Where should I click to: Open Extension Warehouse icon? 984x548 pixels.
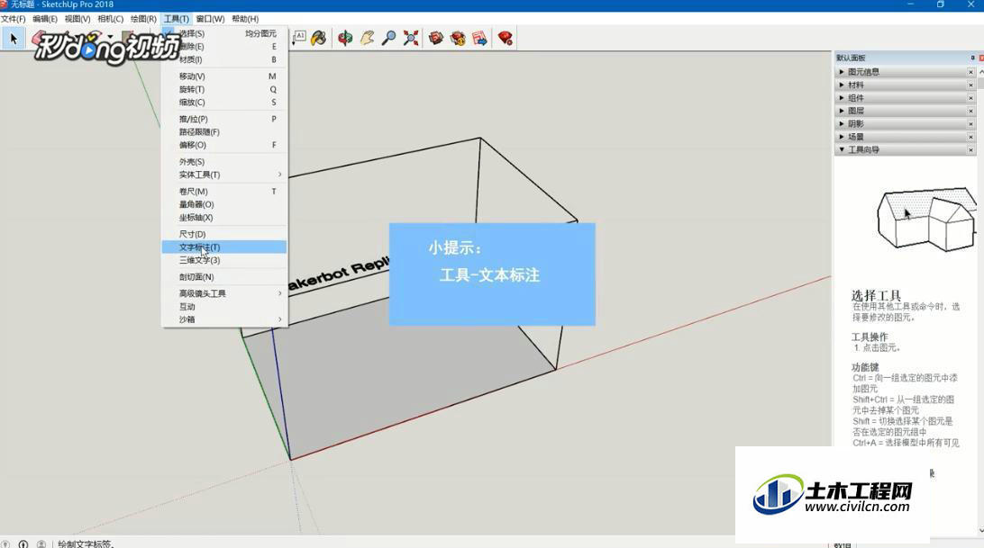point(458,39)
